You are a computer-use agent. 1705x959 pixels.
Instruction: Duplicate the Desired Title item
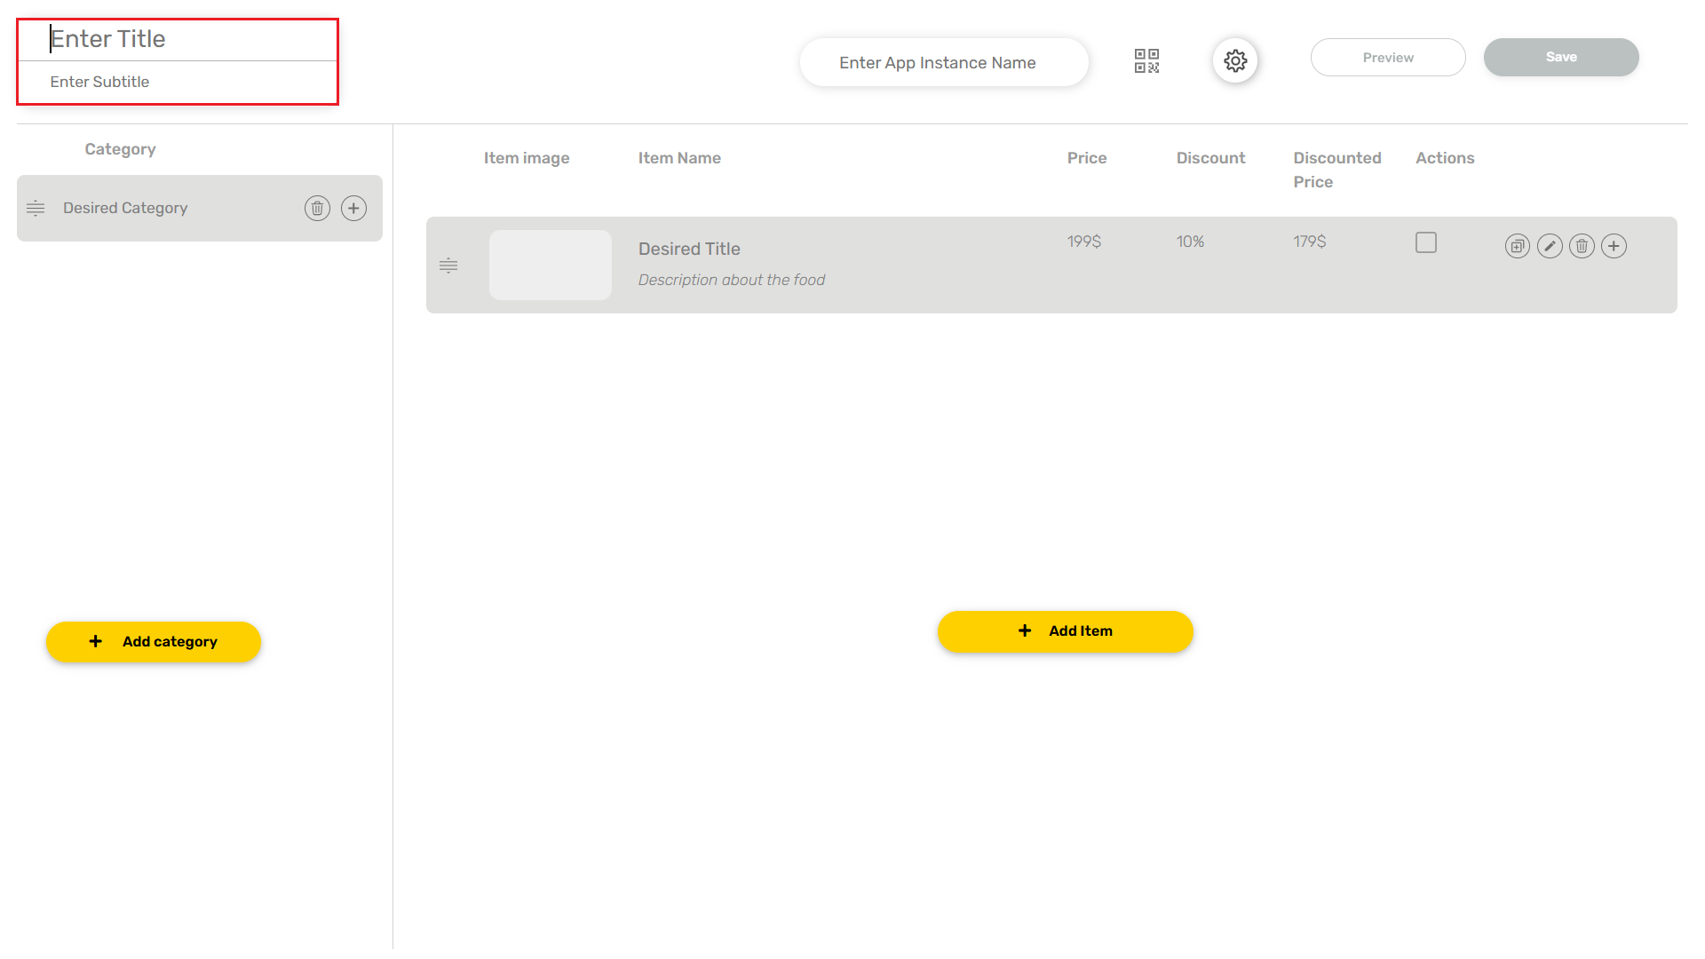pos(1517,246)
